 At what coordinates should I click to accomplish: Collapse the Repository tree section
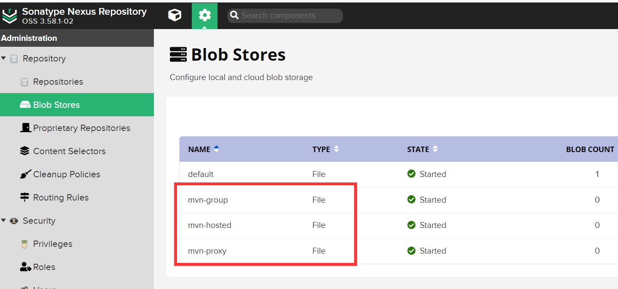tap(4, 59)
